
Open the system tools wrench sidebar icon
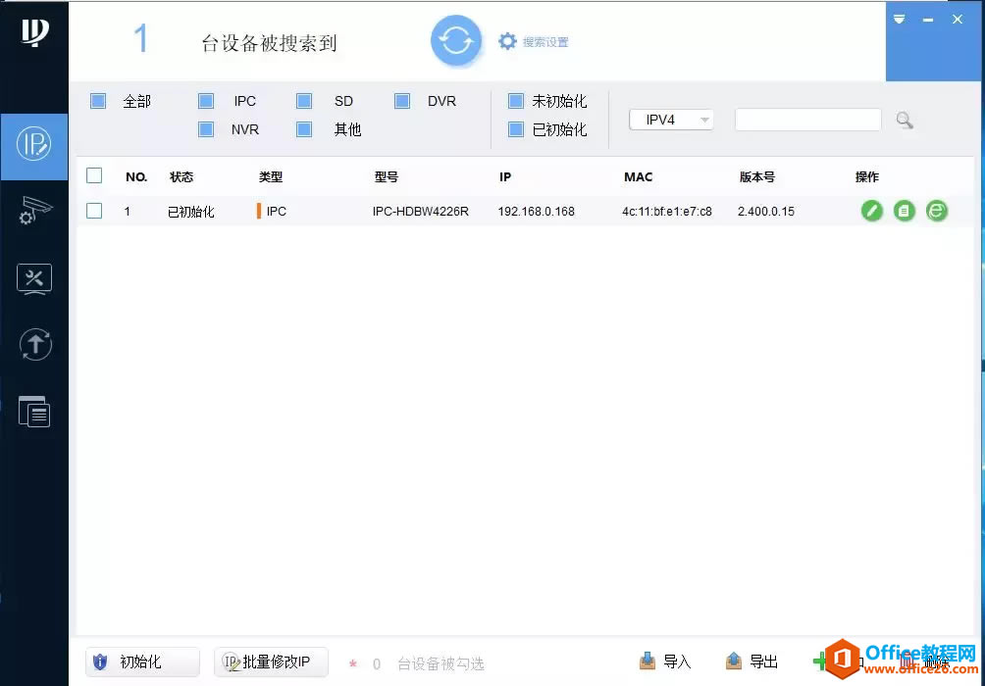34,278
